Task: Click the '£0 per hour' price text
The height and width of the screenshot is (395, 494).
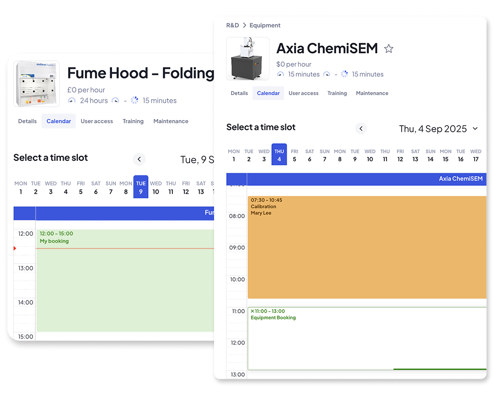Action: pos(86,90)
